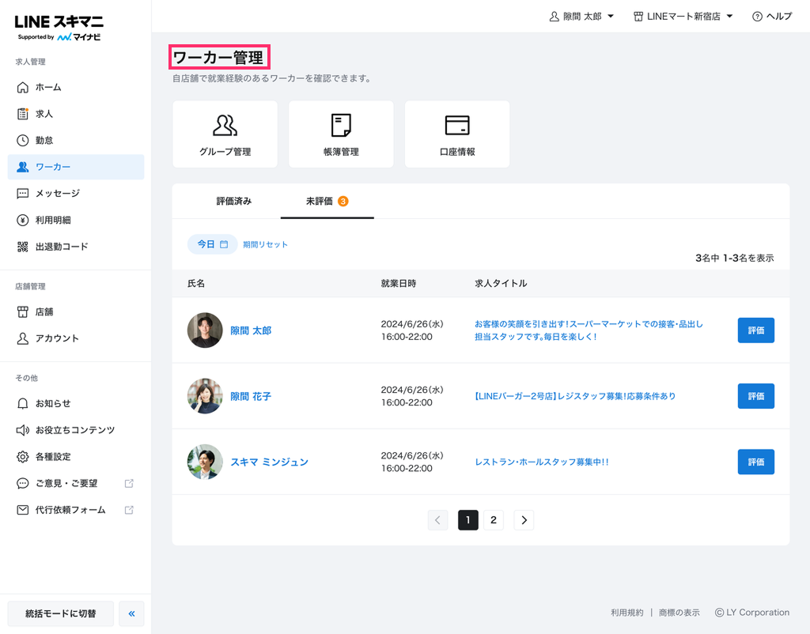810x634 pixels.
Task: Click the お知らせ bell icon
Action: pos(23,404)
